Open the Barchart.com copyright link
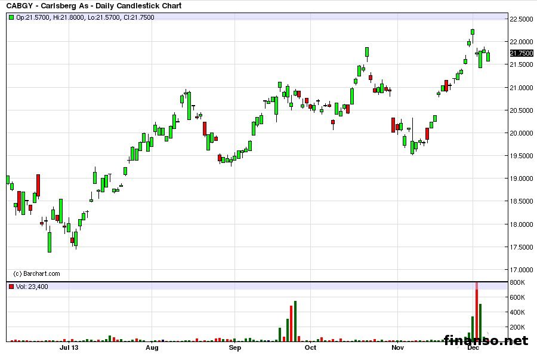 36,273
